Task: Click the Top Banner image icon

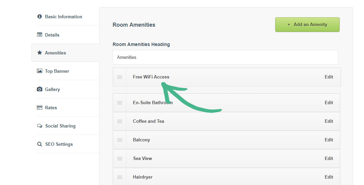Action: point(40,71)
